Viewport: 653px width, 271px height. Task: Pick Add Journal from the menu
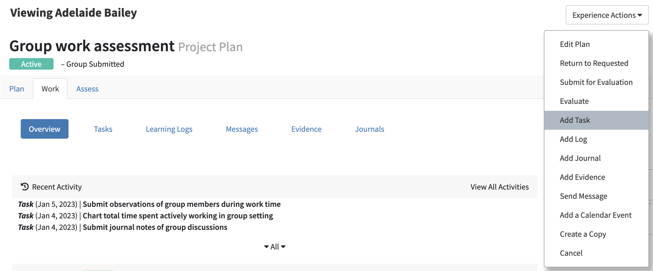[x=580, y=158]
